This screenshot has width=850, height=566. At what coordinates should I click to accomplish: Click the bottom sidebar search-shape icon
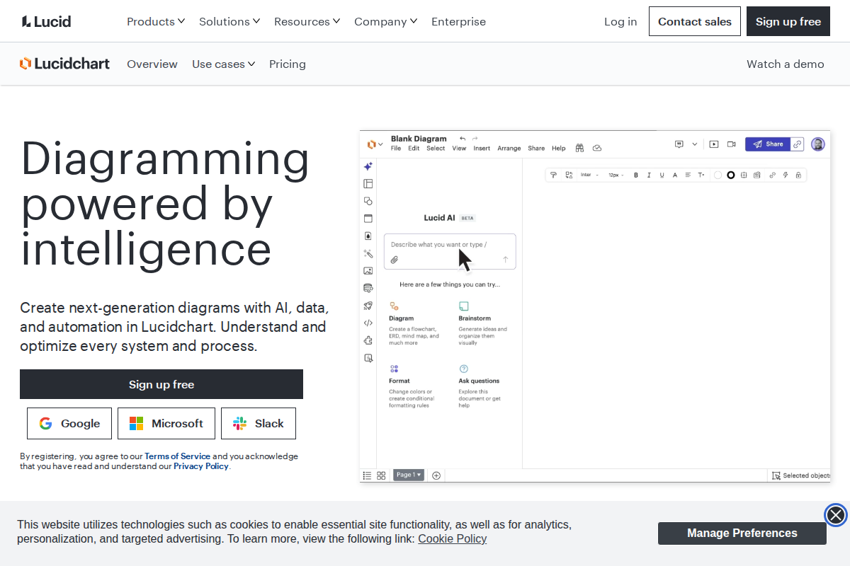(x=368, y=358)
